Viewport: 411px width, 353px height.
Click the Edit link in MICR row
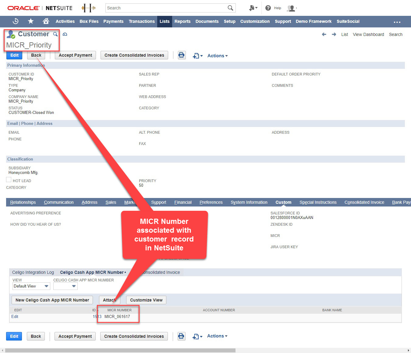coord(15,316)
